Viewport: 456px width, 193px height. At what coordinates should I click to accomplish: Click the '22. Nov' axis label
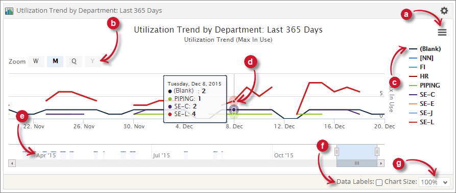click(35, 126)
